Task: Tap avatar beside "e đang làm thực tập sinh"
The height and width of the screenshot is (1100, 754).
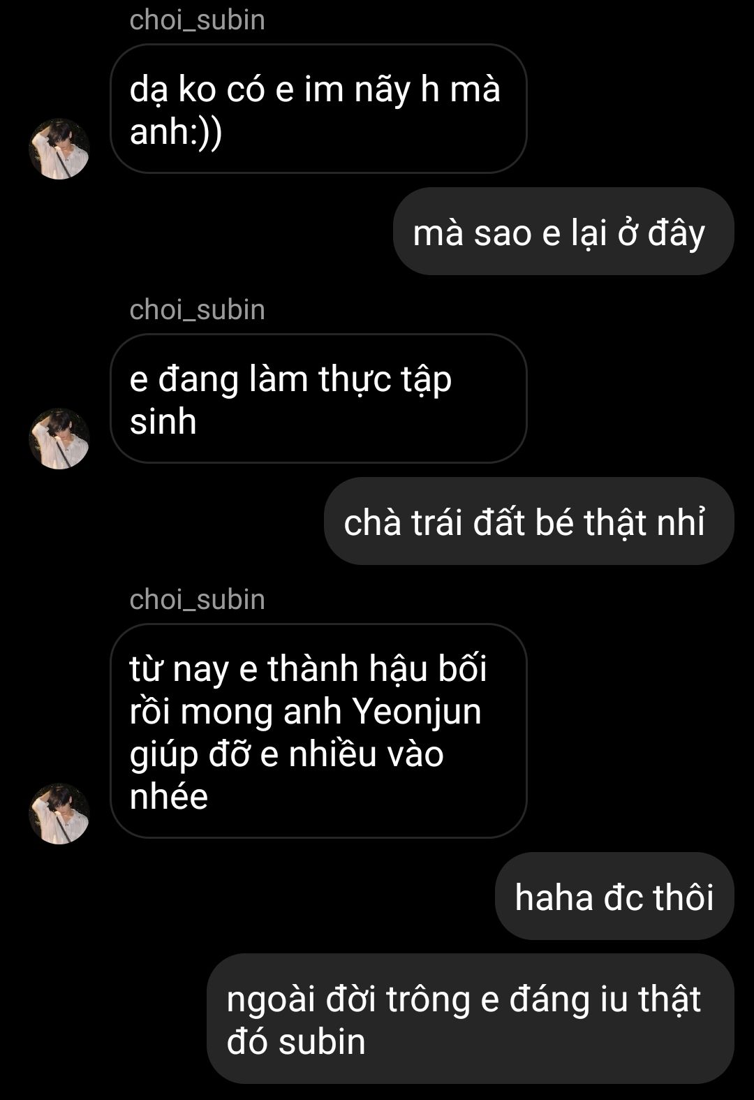Action: click(x=59, y=439)
